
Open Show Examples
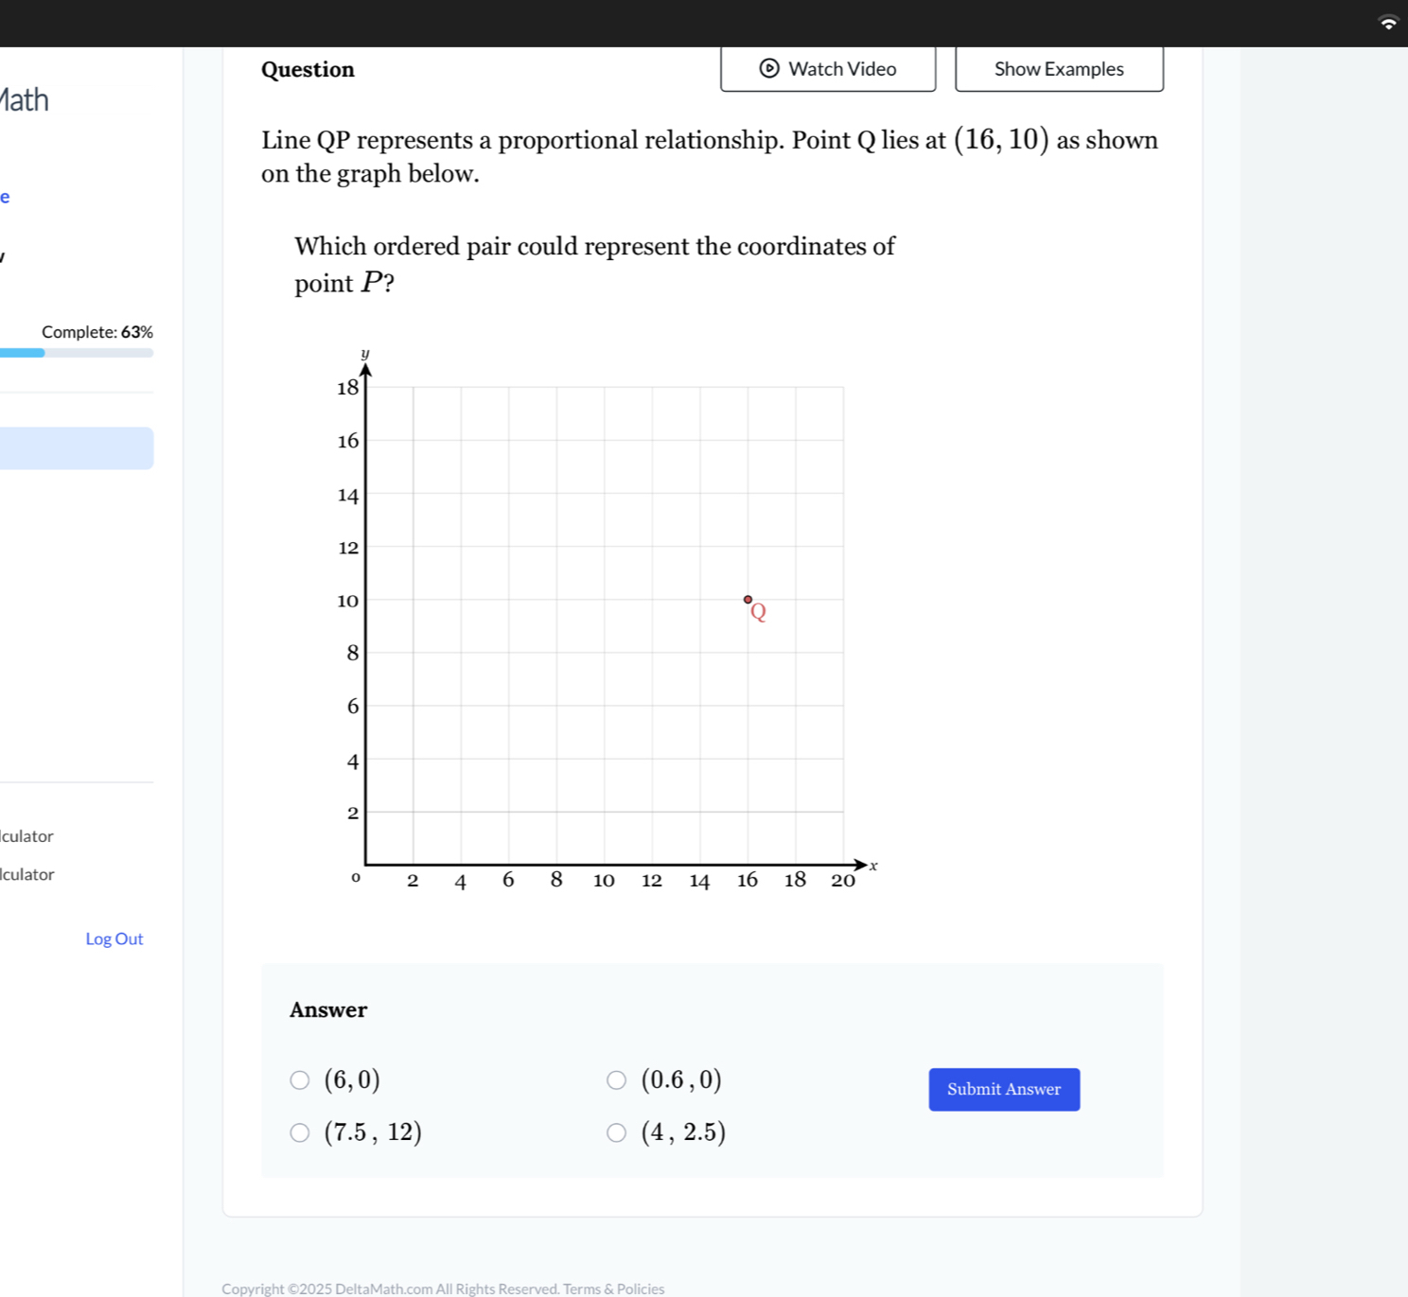coord(1058,68)
